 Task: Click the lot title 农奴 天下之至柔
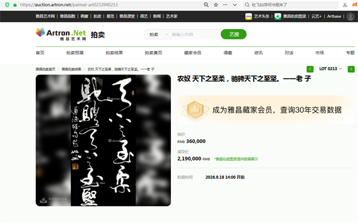click(244, 79)
